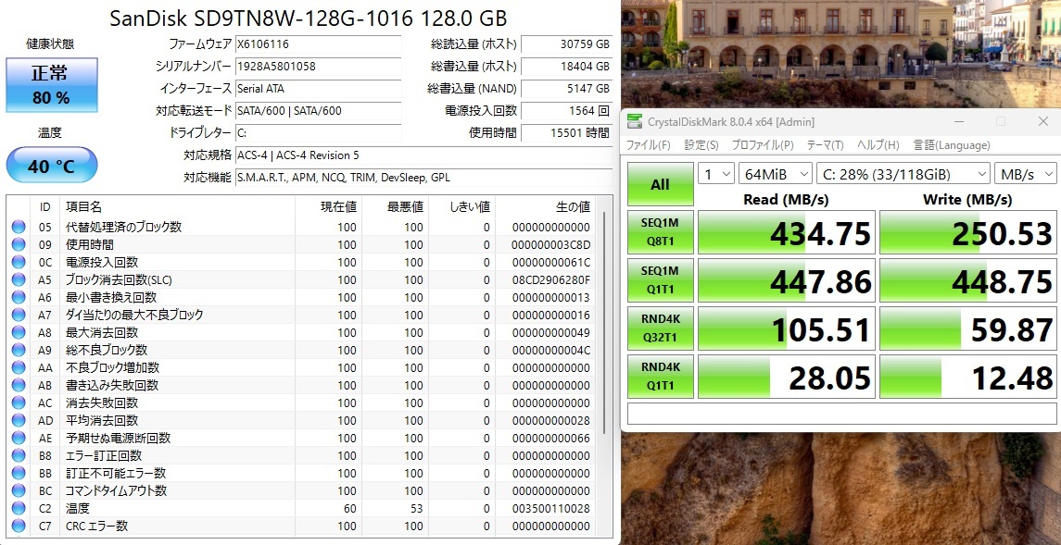
Task: Click the 最悪値 column header
Action: (395, 206)
